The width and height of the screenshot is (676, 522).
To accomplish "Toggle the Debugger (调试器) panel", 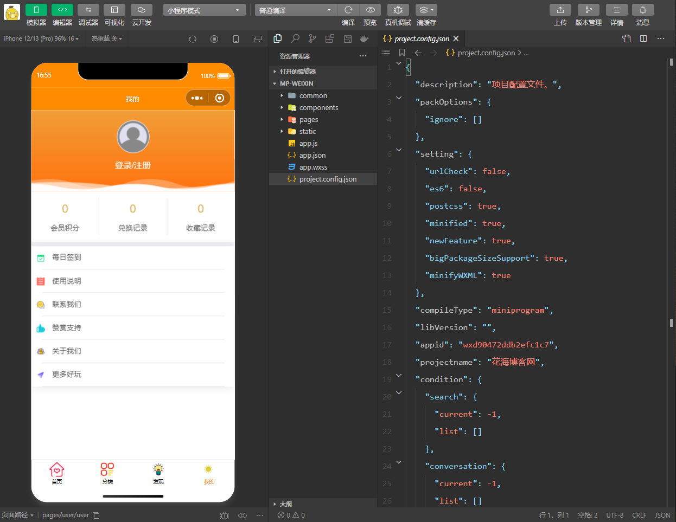I will coord(88,10).
